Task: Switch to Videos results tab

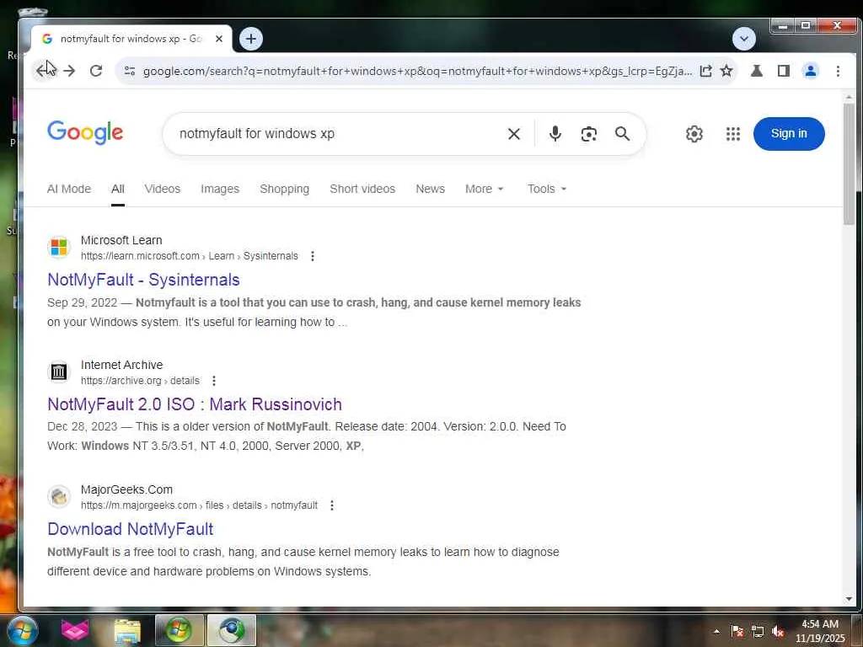Action: (x=163, y=189)
